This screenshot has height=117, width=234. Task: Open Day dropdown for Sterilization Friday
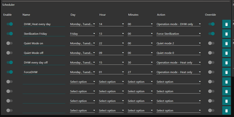click(x=82, y=34)
